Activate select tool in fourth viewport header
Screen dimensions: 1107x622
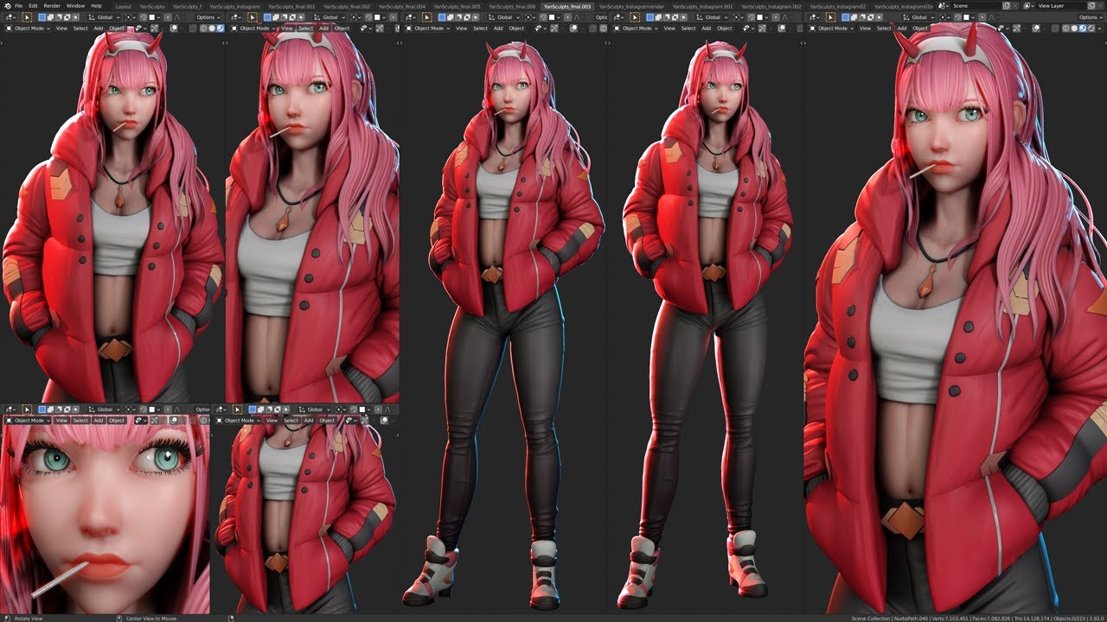click(636, 17)
